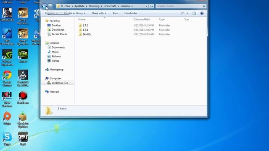The width and height of the screenshot is (269, 151).
Task: Click 'versions' breadcrumb segment
Action: point(125,6)
